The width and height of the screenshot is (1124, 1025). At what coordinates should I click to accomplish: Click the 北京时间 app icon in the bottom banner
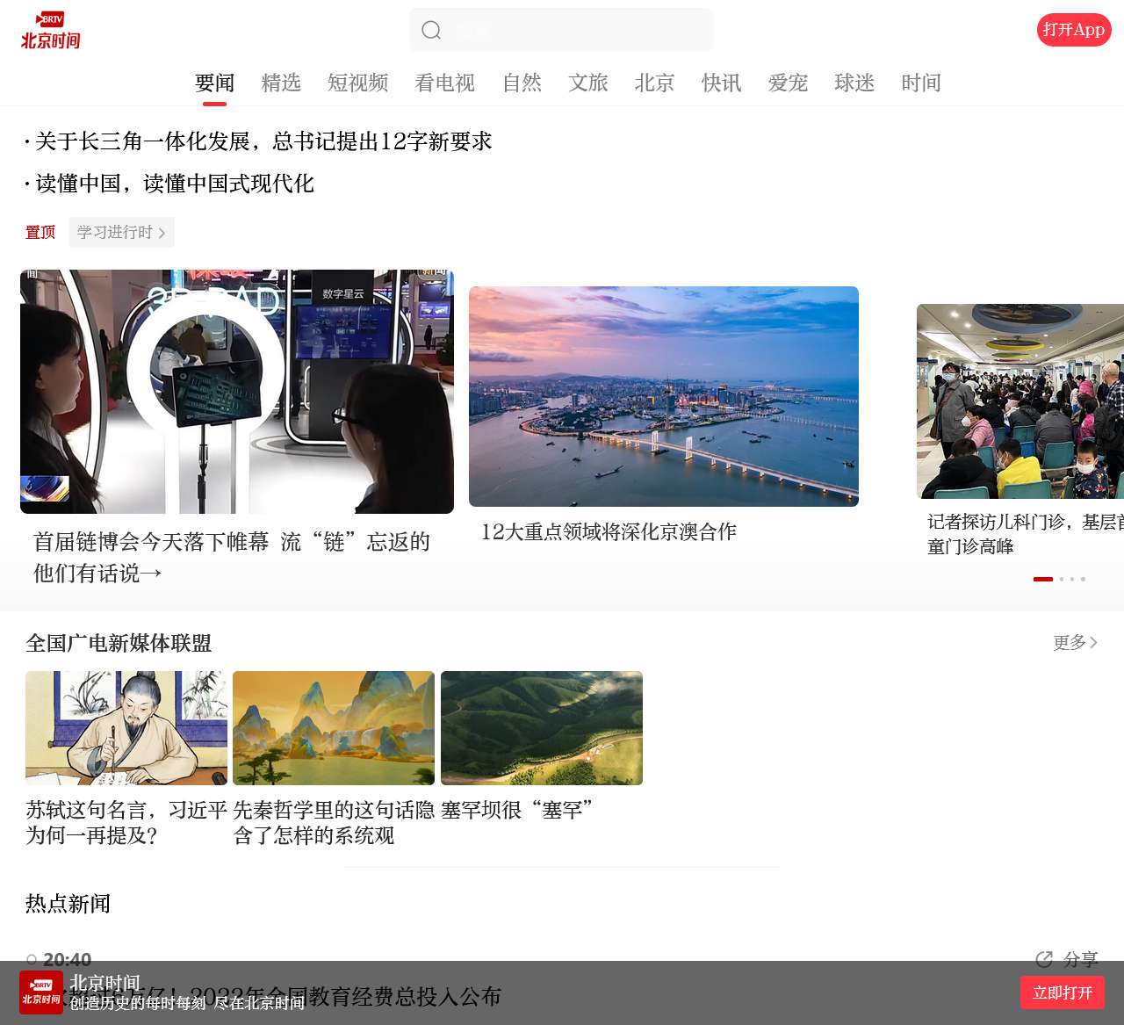point(41,993)
